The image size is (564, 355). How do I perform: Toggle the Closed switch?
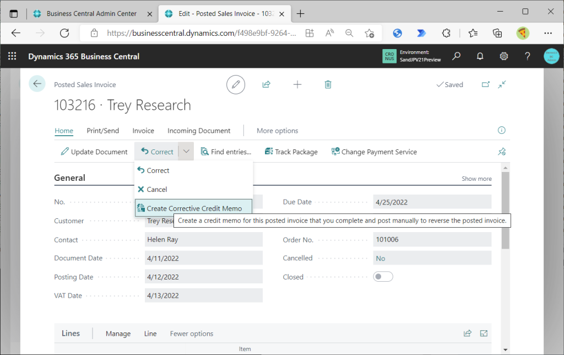coord(383,277)
